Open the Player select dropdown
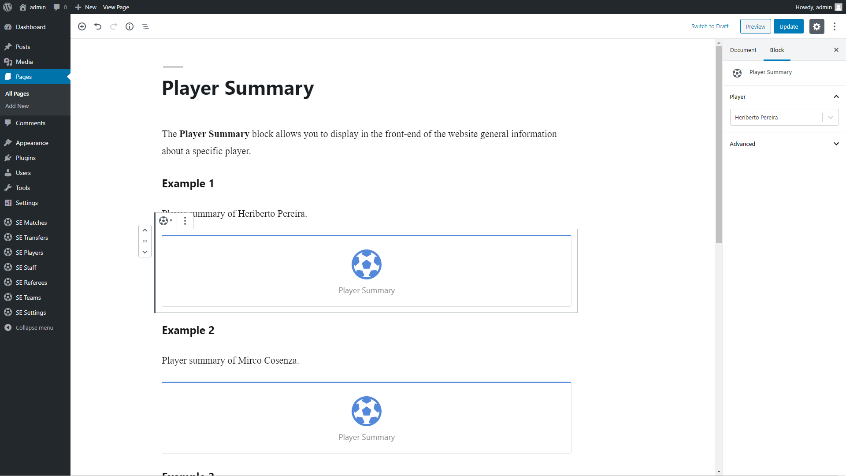Image resolution: width=846 pixels, height=476 pixels. tap(784, 117)
